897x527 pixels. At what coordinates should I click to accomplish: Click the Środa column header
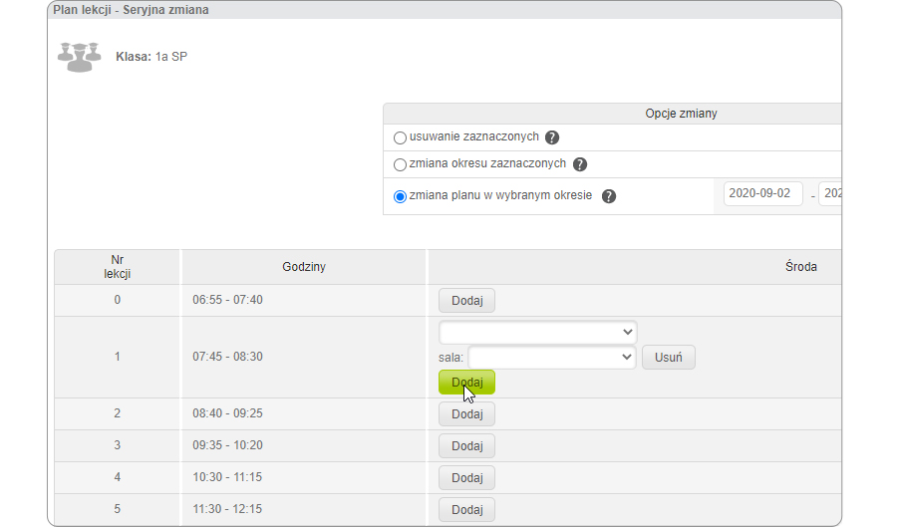pyautogui.click(x=800, y=267)
